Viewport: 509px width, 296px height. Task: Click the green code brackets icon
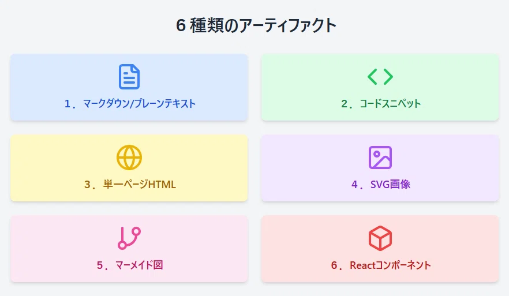coord(380,77)
